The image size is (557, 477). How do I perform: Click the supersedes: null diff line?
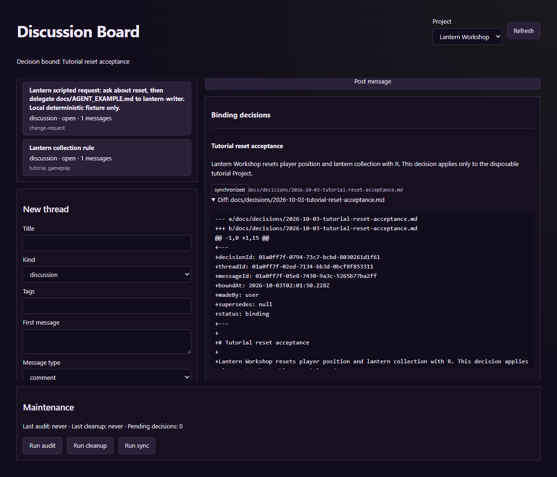(244, 304)
